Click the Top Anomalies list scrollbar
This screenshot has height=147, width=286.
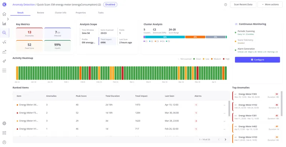point(282,103)
